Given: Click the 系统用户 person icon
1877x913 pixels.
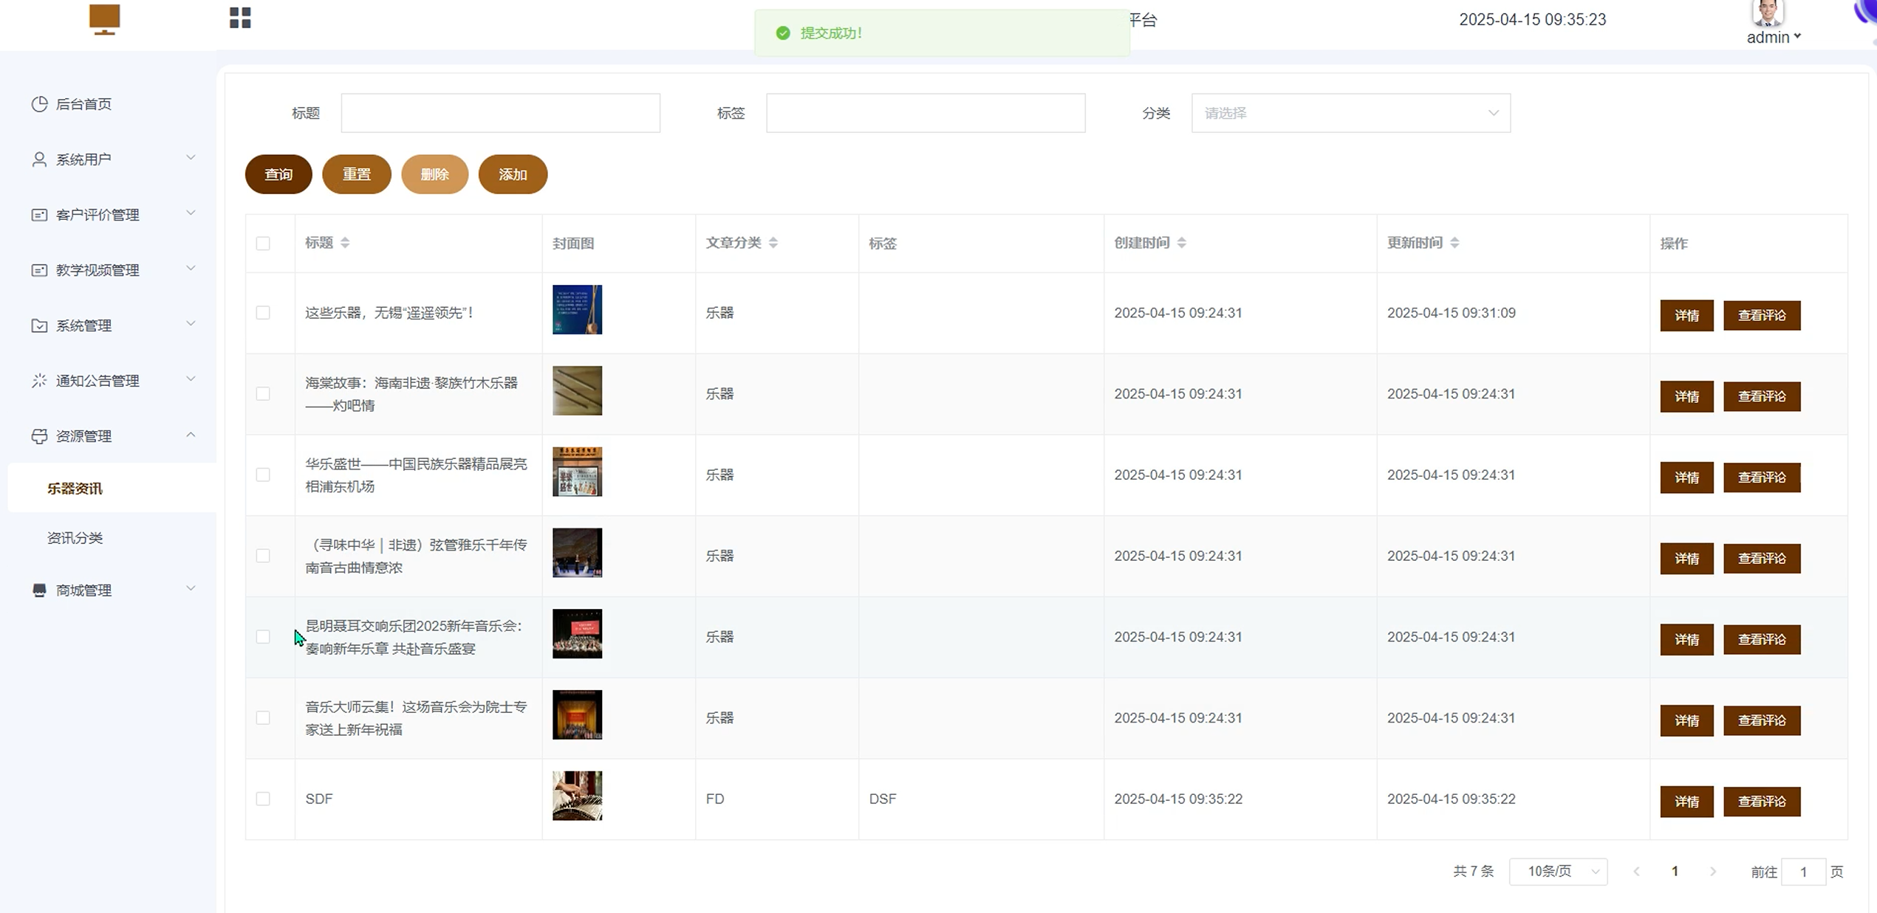Looking at the screenshot, I should point(39,159).
